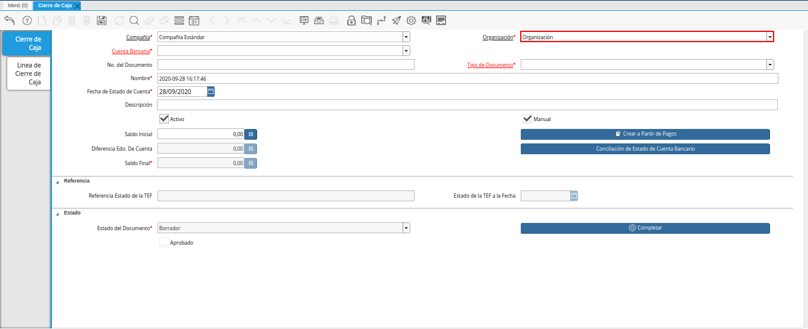The image size is (808, 329).
Task: Open the Estado del Documento dropdown arrow
Action: [x=406, y=228]
